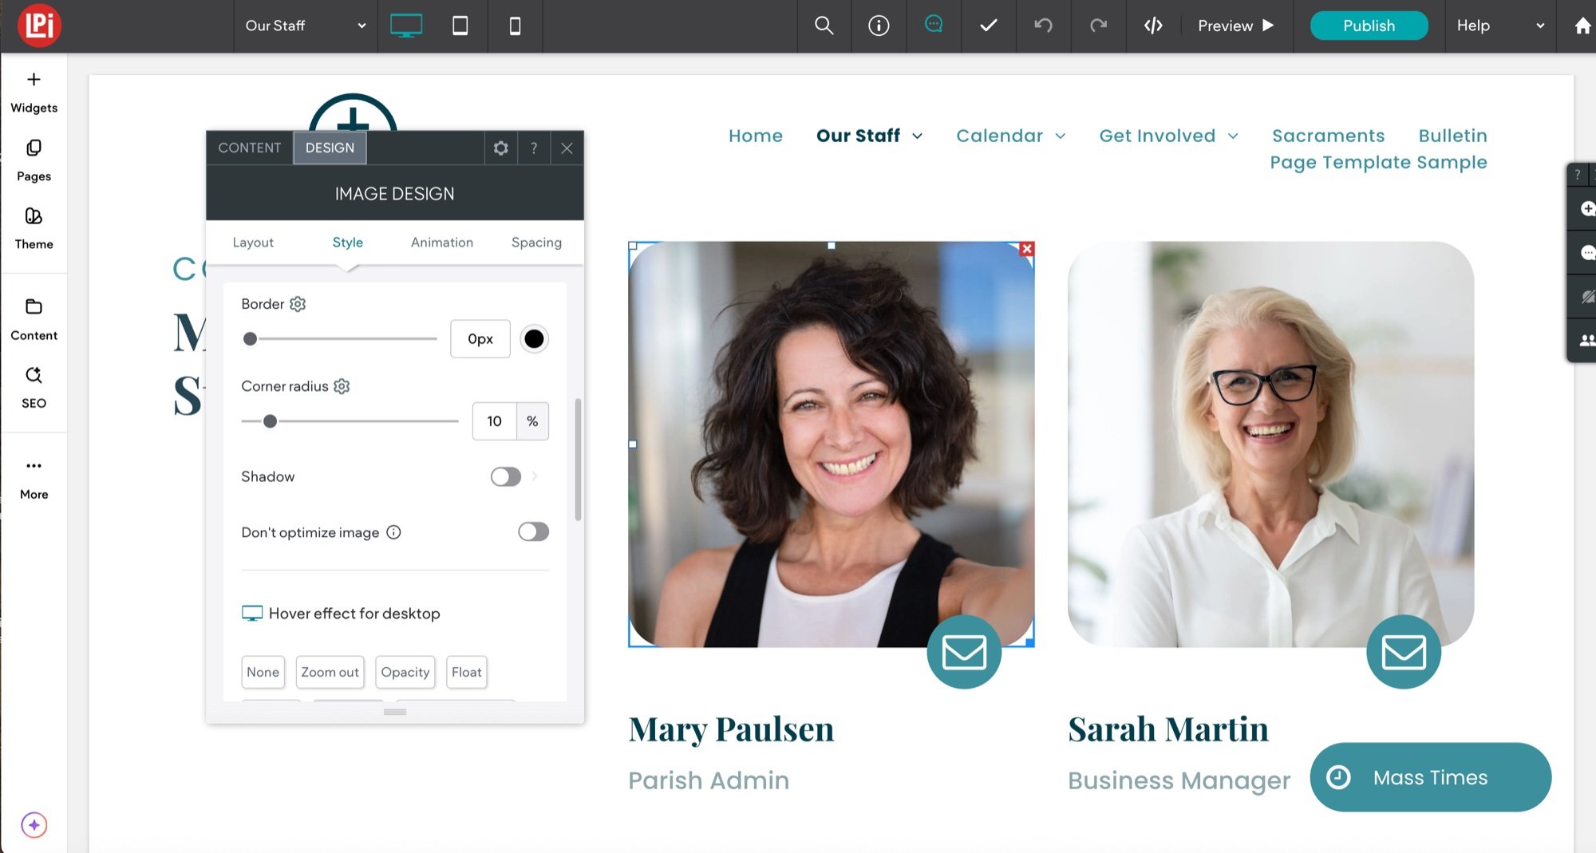Open SEO settings in sidebar
The image size is (1596, 853).
tap(34, 387)
